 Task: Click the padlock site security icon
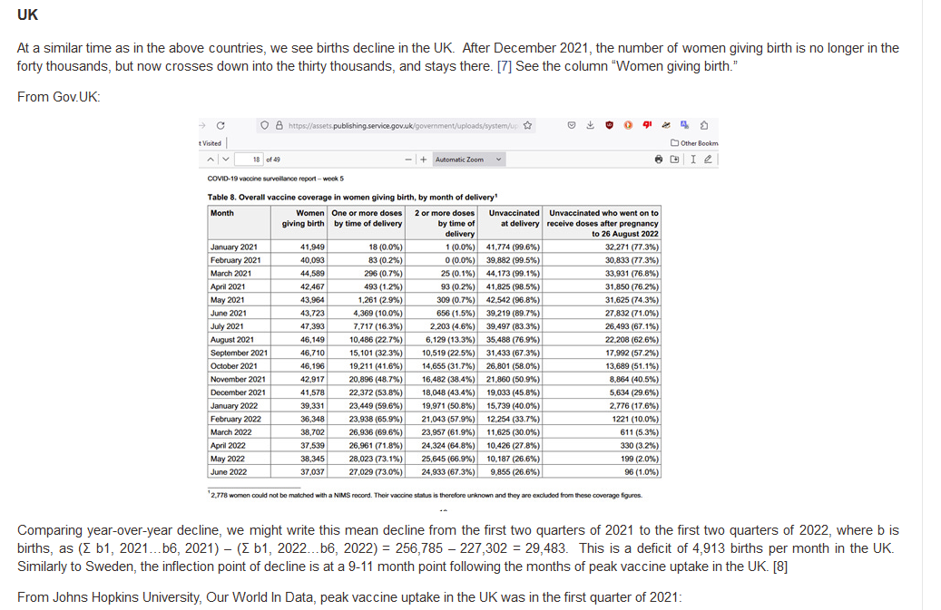279,125
